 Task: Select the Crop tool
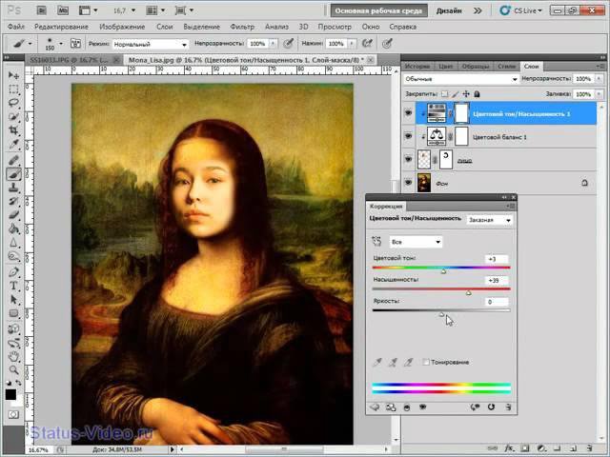pyautogui.click(x=14, y=129)
